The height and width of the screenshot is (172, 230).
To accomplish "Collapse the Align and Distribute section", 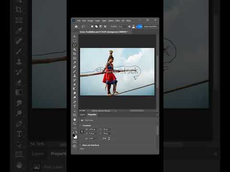I will pos(81,145).
